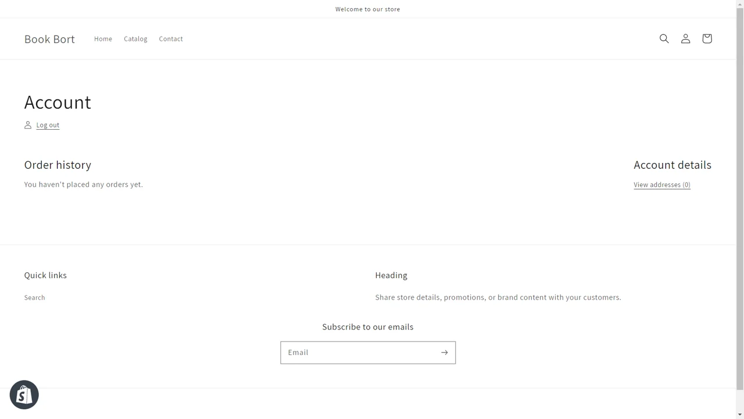This screenshot has height=419, width=744.
Task: Open the Contact navigation menu item
Action: pyautogui.click(x=170, y=38)
